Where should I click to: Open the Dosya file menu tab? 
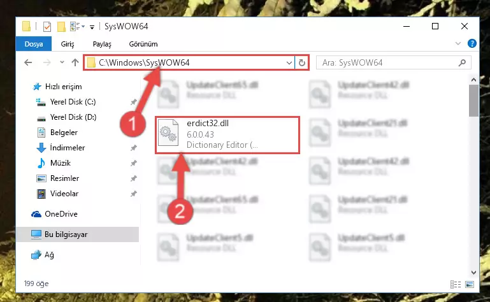coord(34,44)
